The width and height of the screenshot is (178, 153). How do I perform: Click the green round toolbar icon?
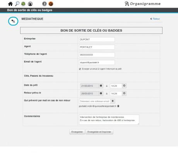[23, 4]
